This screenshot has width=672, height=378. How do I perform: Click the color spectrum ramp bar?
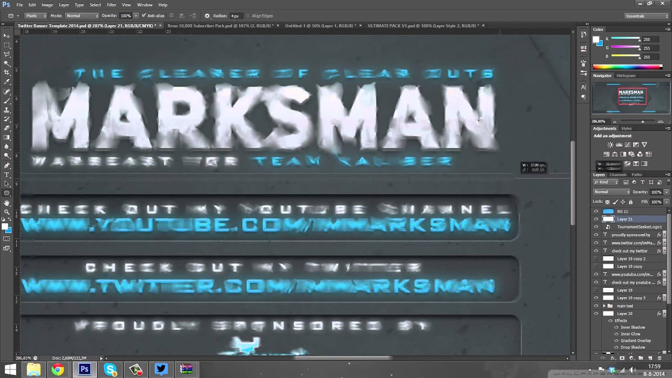coord(627,67)
